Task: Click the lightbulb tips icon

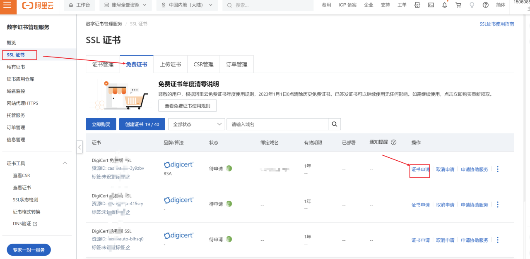Action: pyautogui.click(x=472, y=5)
